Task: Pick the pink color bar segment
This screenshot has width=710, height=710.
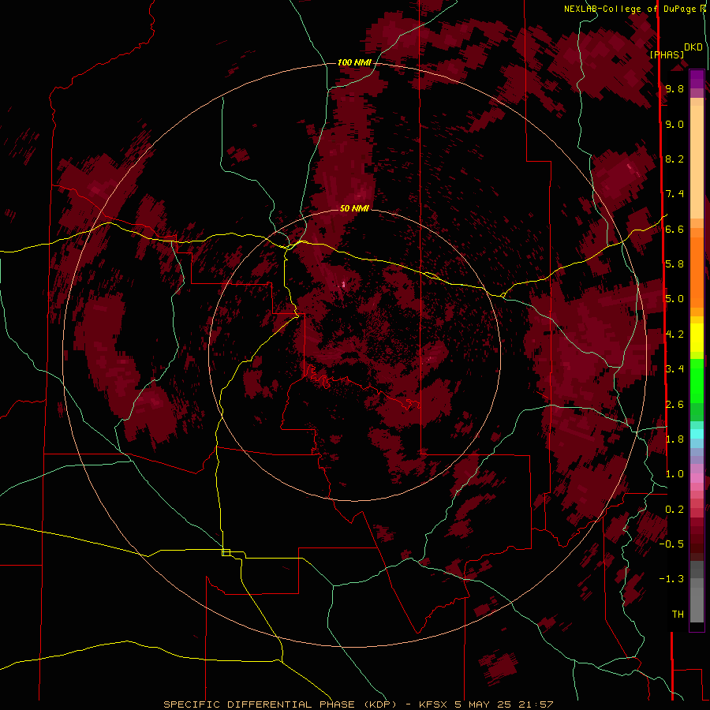Action: [x=697, y=478]
